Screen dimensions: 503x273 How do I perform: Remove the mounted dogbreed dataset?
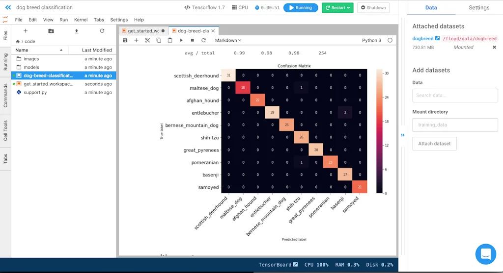pyautogui.click(x=494, y=48)
